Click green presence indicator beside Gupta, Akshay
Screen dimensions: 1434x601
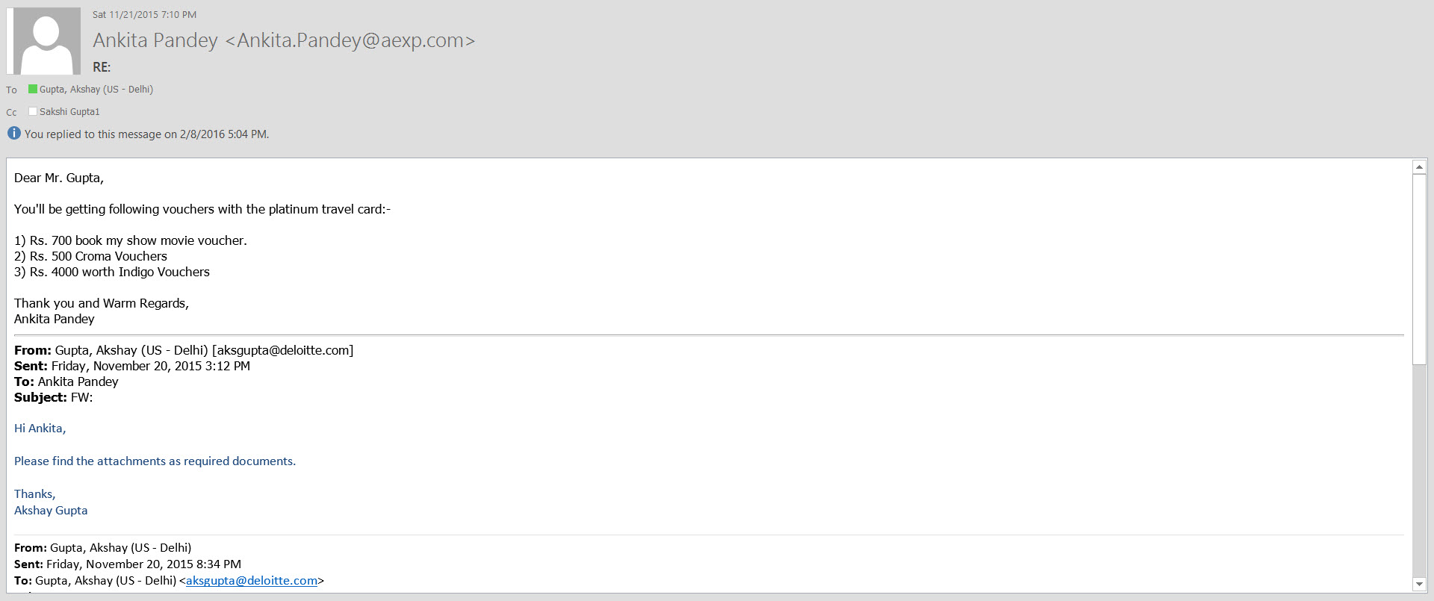33,89
